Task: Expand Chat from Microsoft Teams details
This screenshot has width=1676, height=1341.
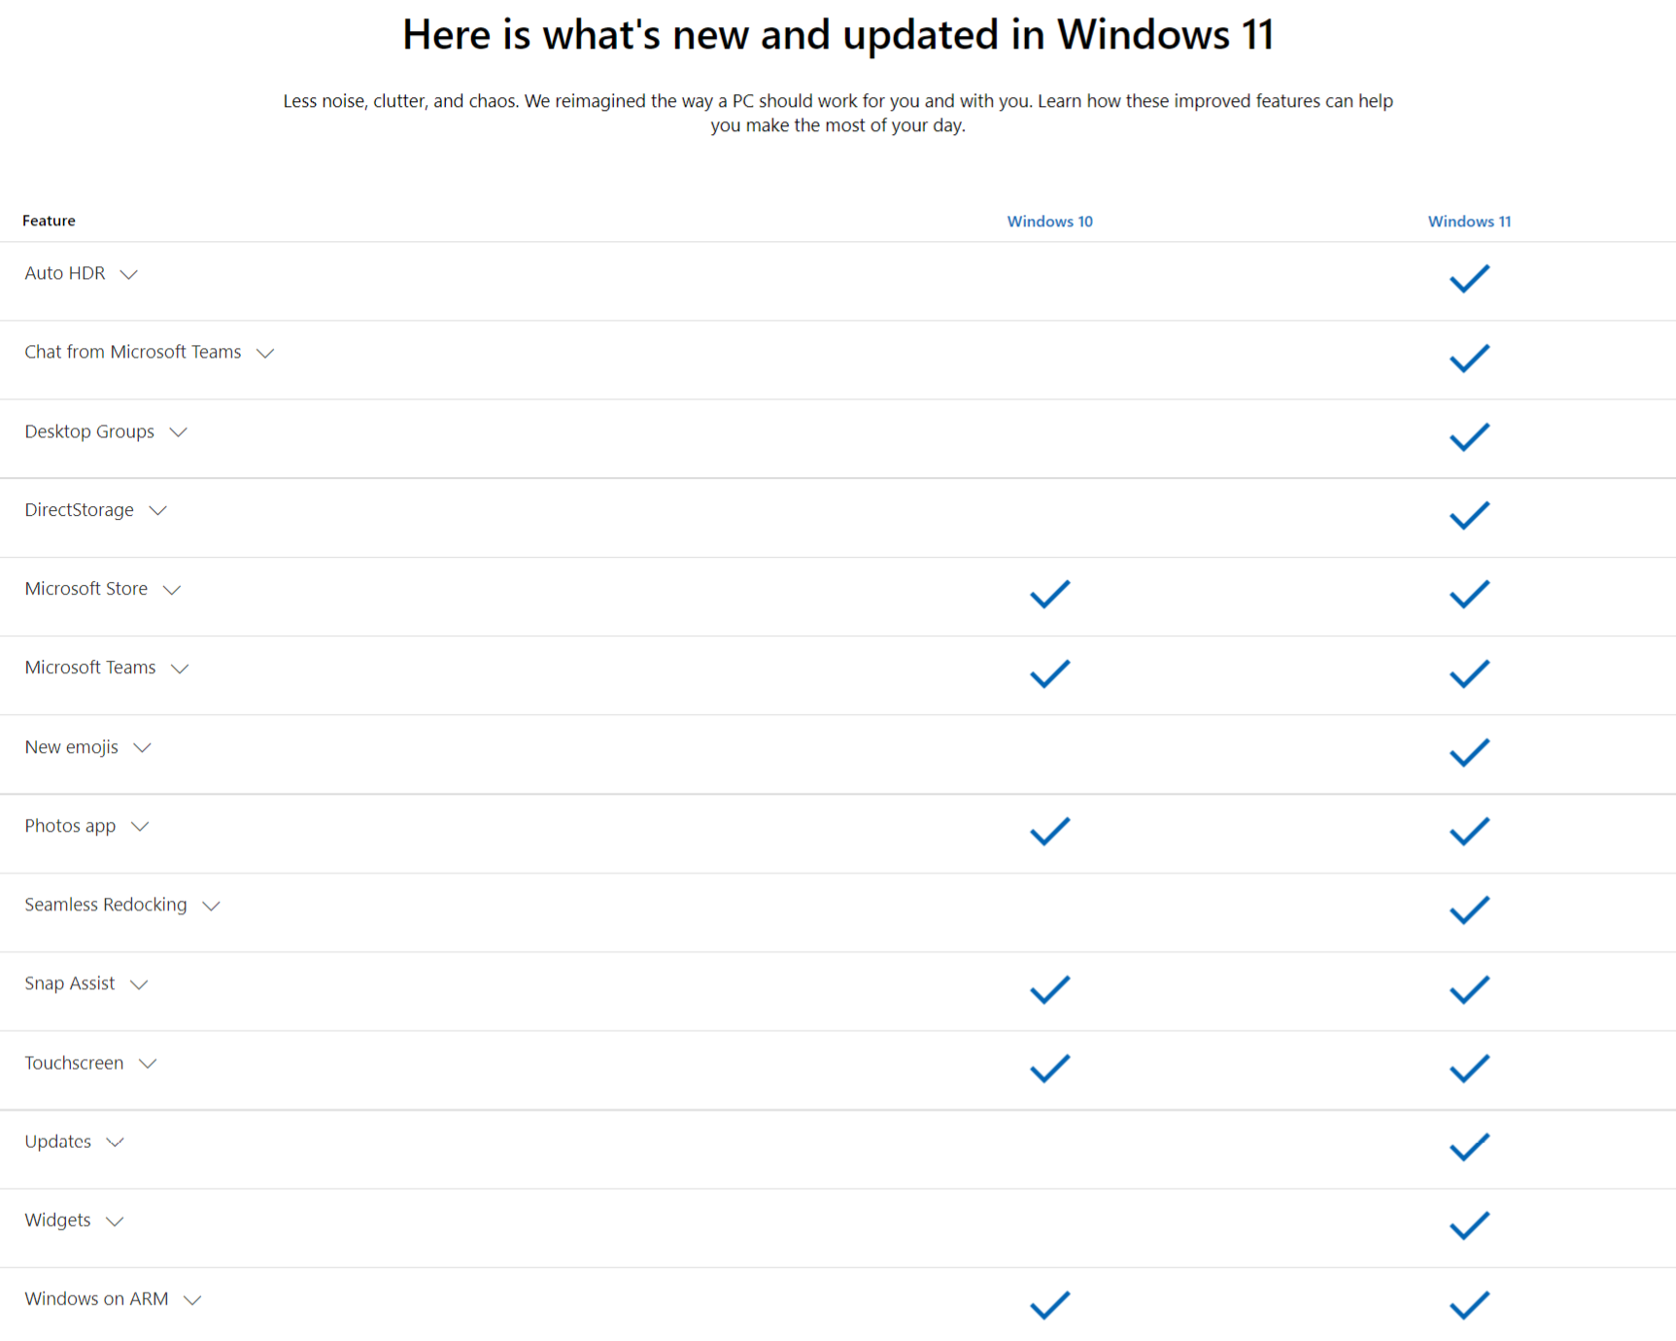Action: click(x=265, y=353)
